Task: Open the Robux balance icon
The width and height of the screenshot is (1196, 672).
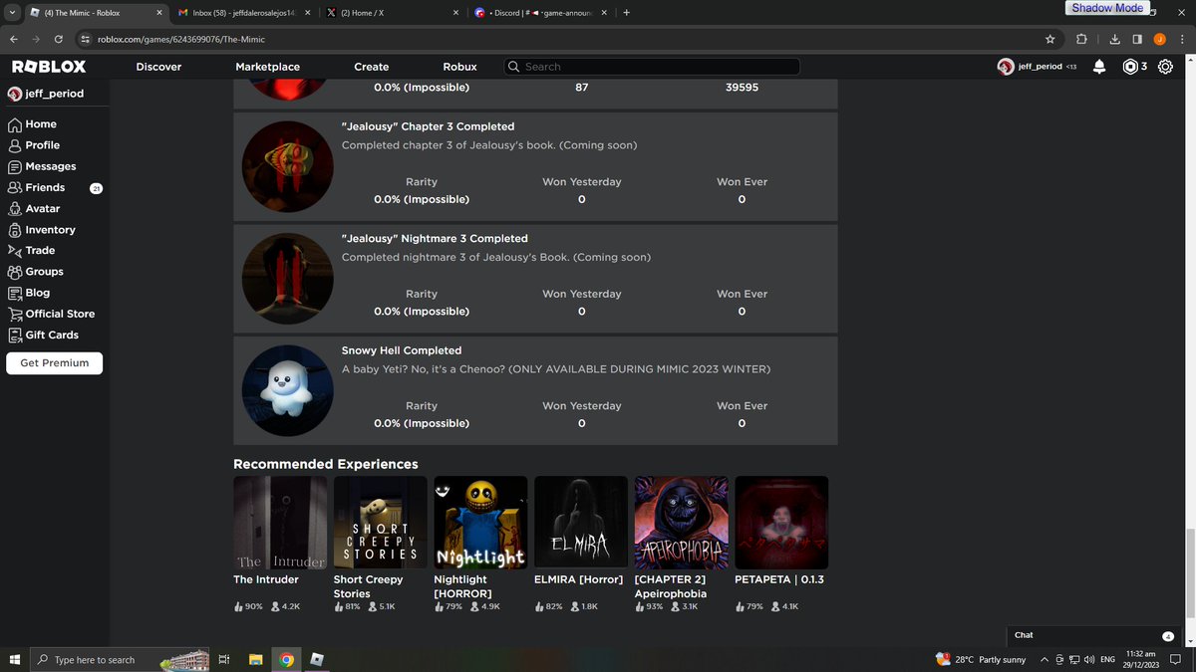Action: [1130, 67]
